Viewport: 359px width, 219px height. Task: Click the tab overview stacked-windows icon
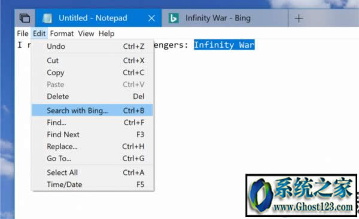click(25, 18)
